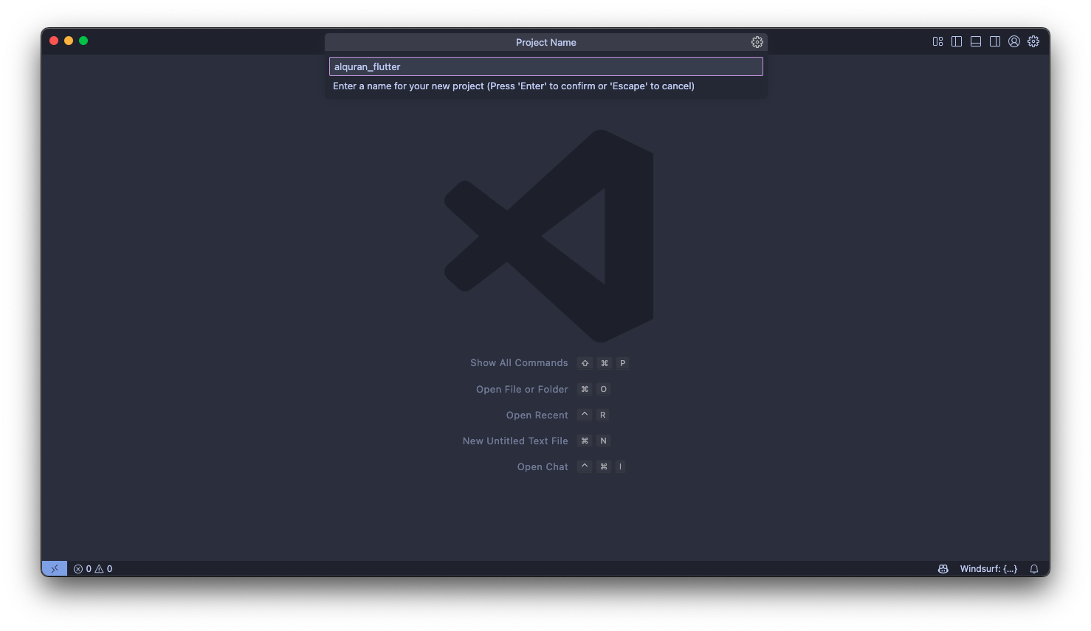Image resolution: width=1091 pixels, height=631 pixels.
Task: Toggle the Primary Side Bar
Action: pyautogui.click(x=957, y=41)
